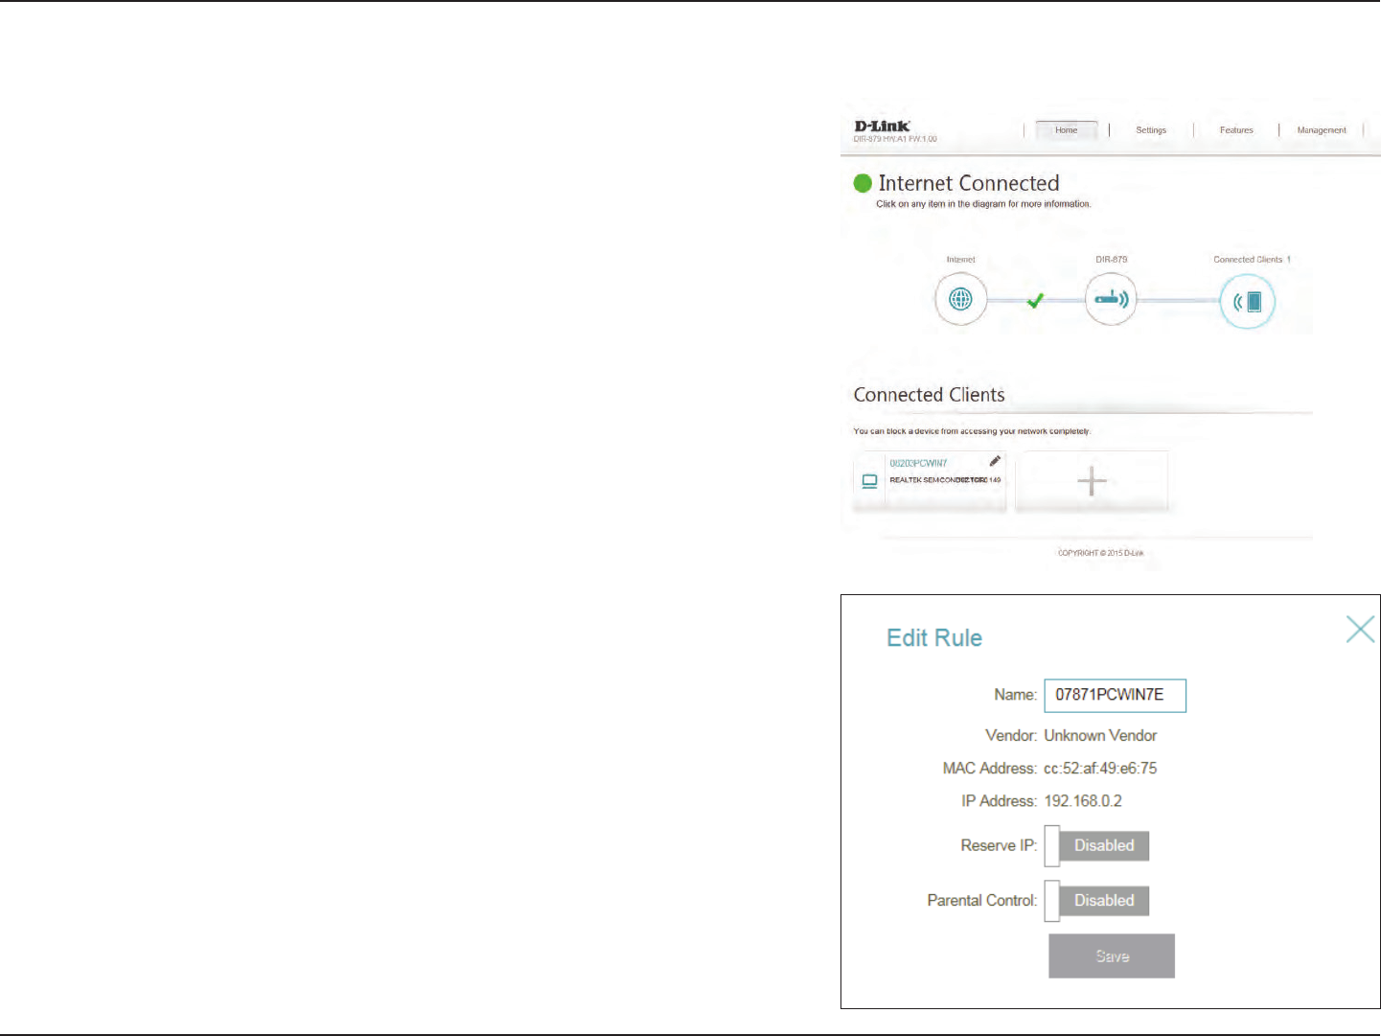Click the green Internet status dot
Image resolution: width=1381 pixels, height=1036 pixels.
click(x=863, y=183)
